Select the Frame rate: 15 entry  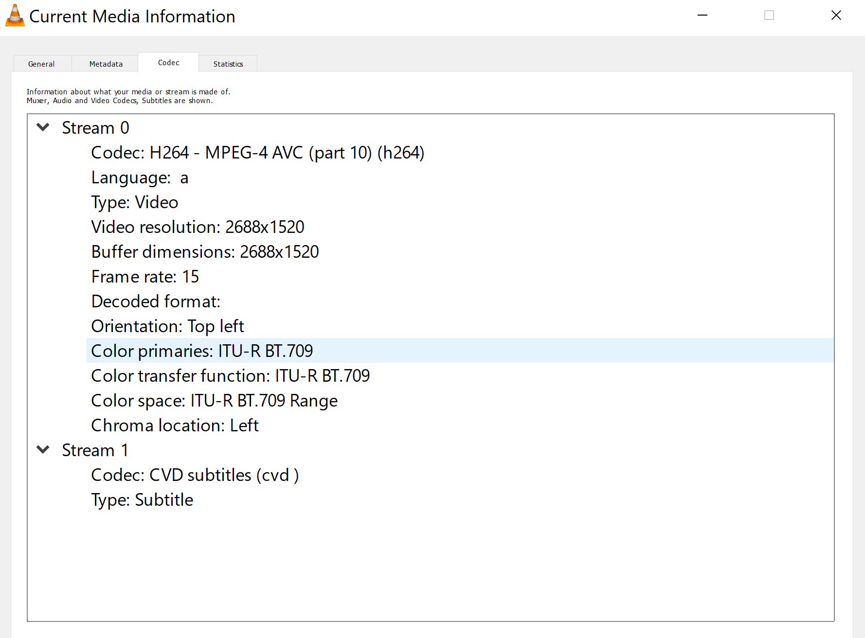tap(145, 277)
